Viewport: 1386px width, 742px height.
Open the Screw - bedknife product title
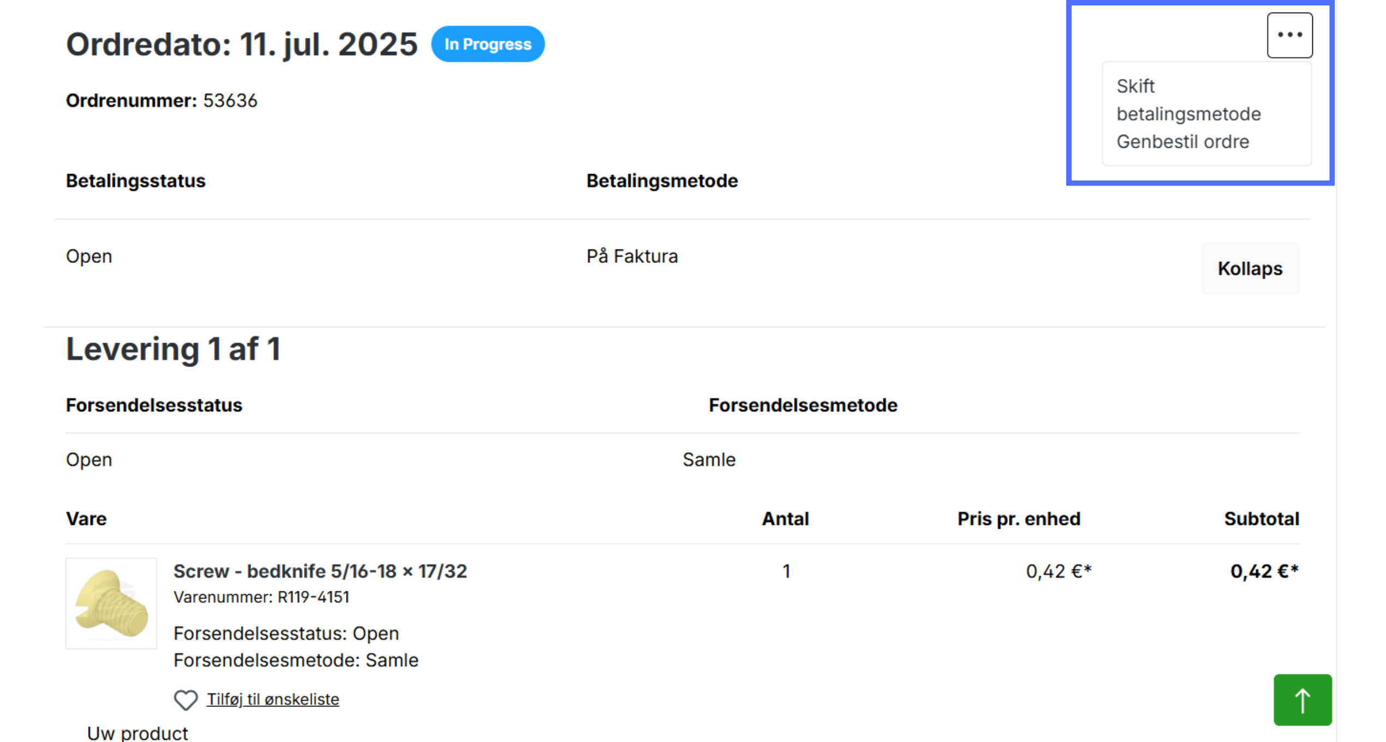coord(320,571)
